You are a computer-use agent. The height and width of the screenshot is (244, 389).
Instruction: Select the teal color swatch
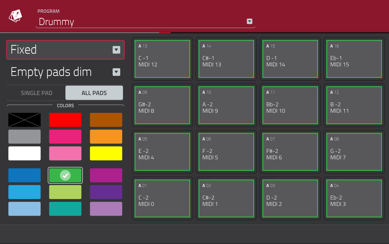[65, 209]
